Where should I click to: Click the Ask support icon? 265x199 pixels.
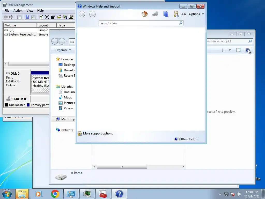tap(176, 14)
